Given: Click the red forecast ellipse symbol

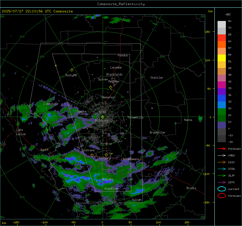Looking at the screenshot, I should tap(222, 196).
